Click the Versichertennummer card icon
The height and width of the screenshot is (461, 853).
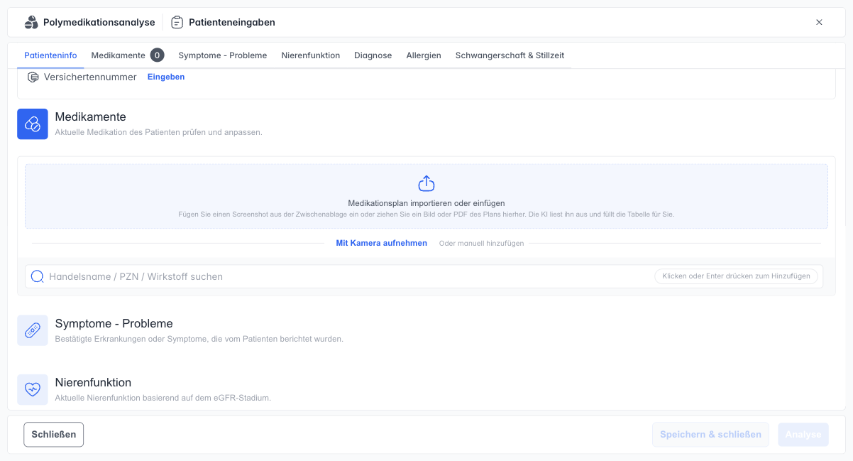(x=33, y=77)
